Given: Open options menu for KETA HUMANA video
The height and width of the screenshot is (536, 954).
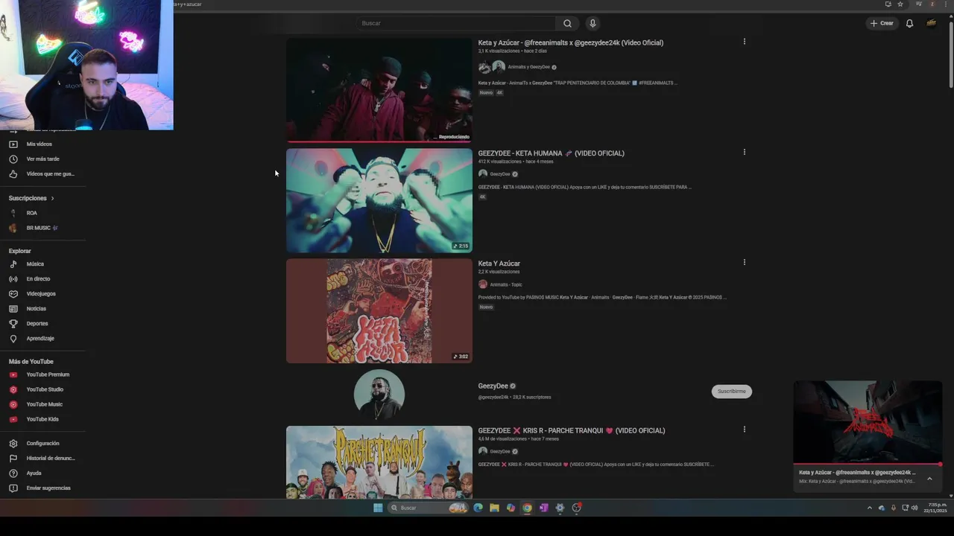Looking at the screenshot, I should [x=744, y=152].
